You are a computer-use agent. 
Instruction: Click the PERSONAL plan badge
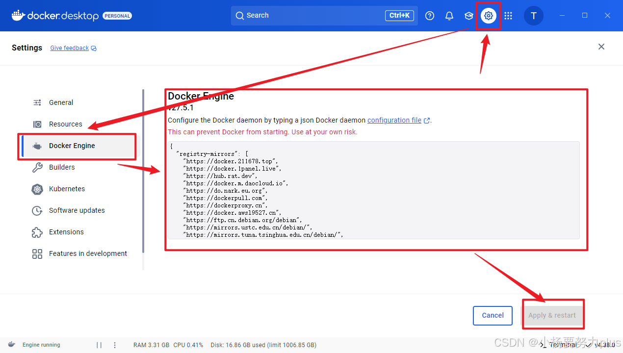117,16
